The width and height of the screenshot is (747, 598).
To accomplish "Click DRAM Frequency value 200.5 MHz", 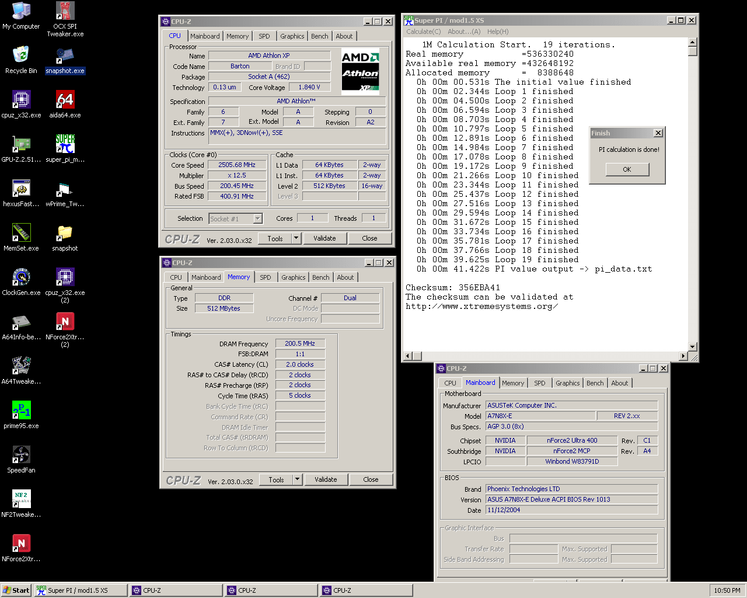I will click(300, 343).
